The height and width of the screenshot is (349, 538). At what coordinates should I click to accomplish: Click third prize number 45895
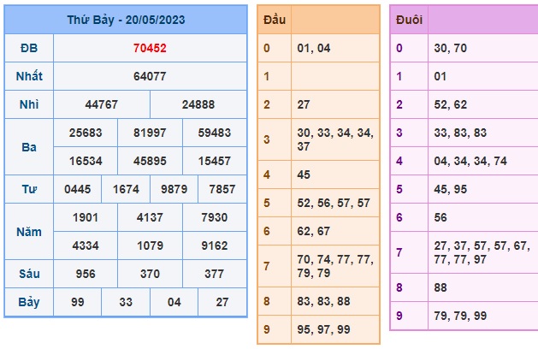150,161
